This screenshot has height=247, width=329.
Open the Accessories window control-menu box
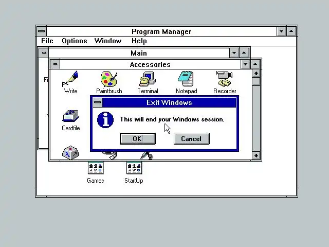coord(55,64)
